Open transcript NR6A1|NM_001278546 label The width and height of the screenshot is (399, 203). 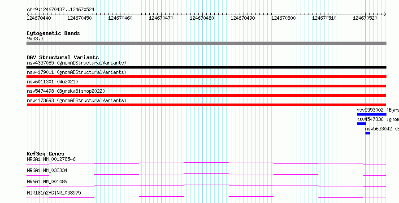[51, 159]
